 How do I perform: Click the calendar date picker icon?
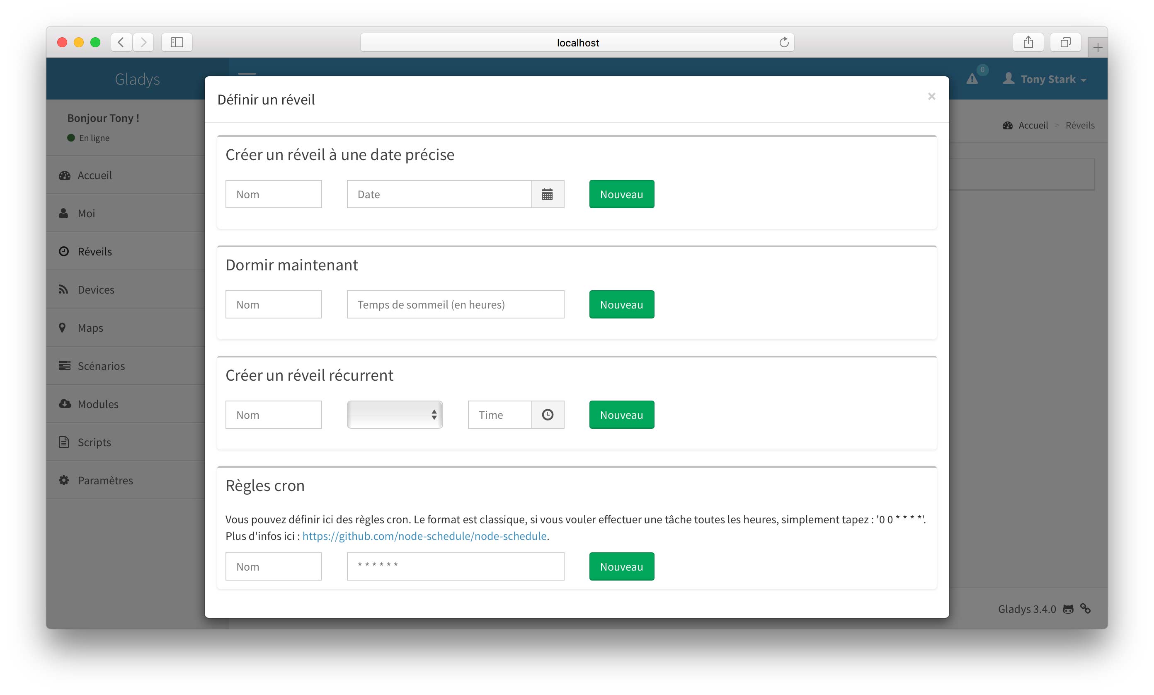tap(546, 194)
